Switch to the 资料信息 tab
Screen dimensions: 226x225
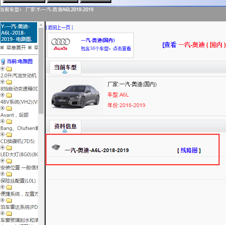click(x=65, y=127)
